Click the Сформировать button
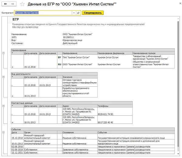This screenshot has height=158, width=182. (x=93, y=13)
